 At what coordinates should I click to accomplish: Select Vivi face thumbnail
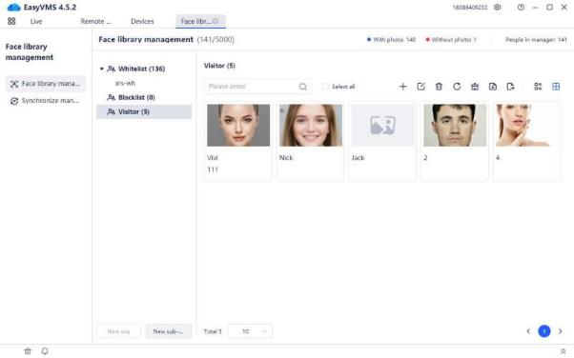point(238,125)
